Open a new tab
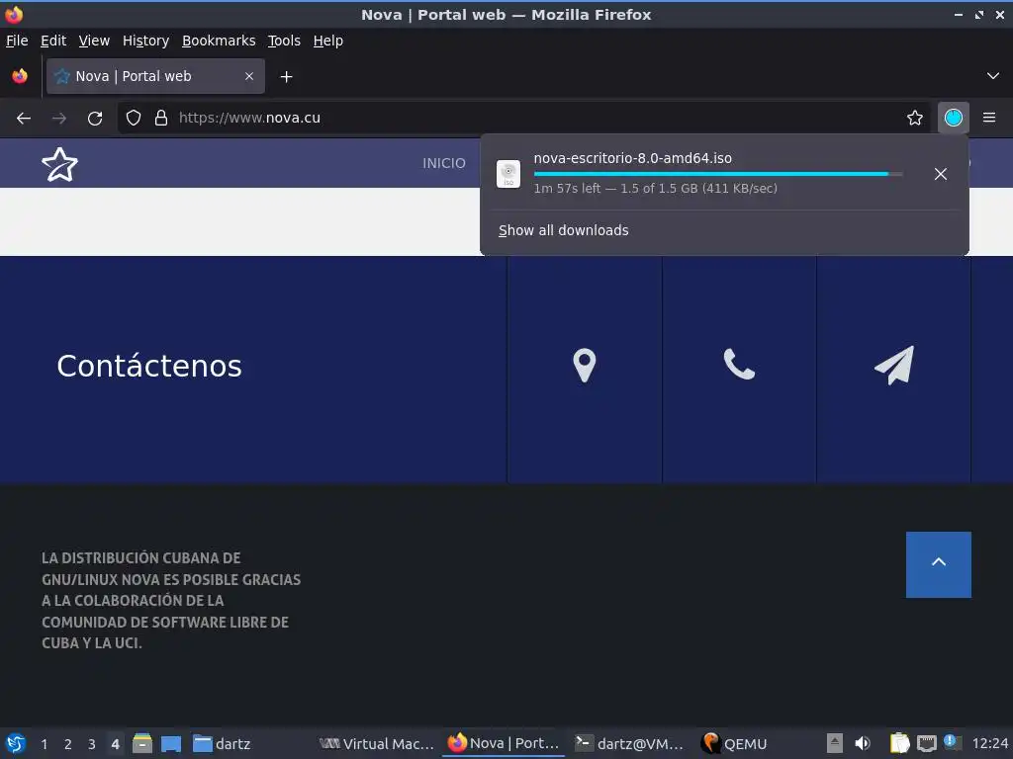 (286, 77)
